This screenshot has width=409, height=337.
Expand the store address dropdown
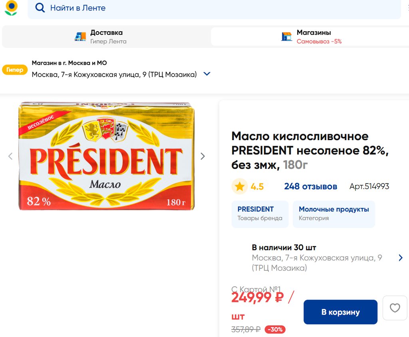pyautogui.click(x=207, y=74)
